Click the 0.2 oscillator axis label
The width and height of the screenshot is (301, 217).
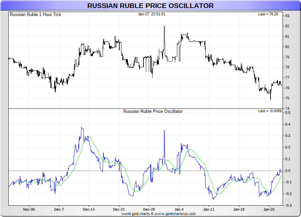(288, 148)
